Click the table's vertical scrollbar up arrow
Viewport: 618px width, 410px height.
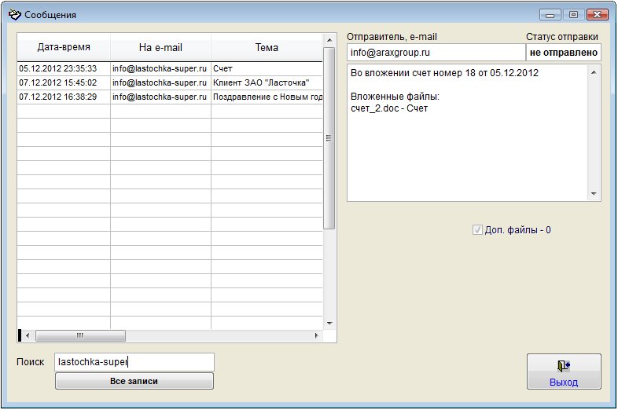(329, 40)
